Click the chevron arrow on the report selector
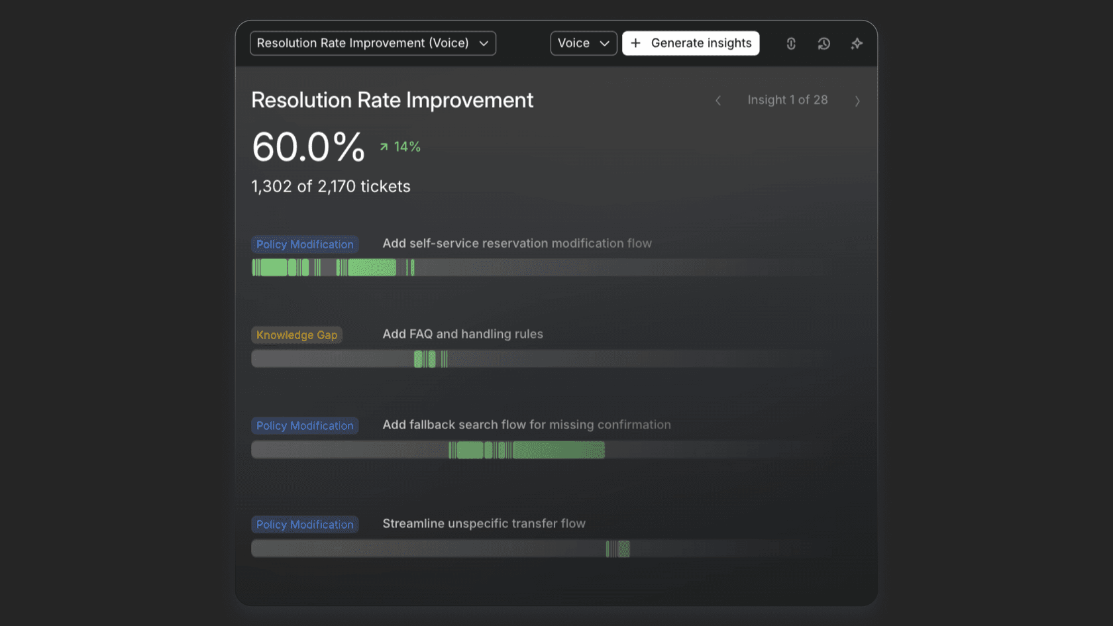Image resolution: width=1113 pixels, height=626 pixels. (484, 43)
